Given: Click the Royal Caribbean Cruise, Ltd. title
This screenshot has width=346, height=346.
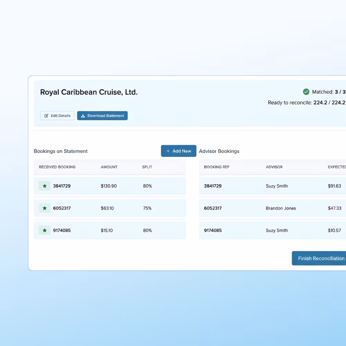Looking at the screenshot, I should [x=89, y=92].
